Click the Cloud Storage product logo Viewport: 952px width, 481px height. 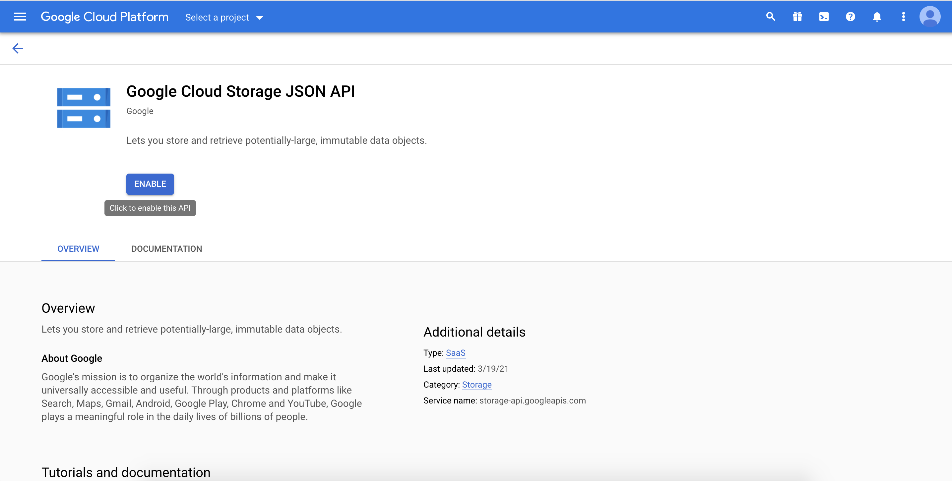click(84, 108)
